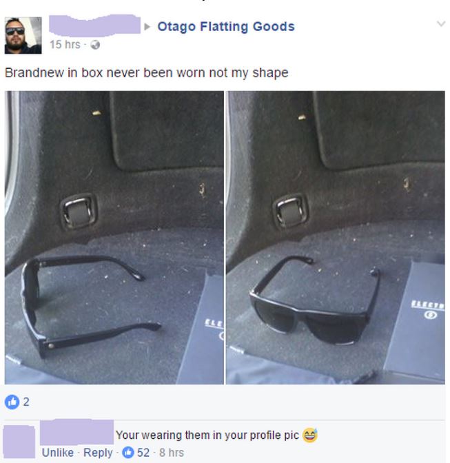Show who liked the post (2)
450x463 pixels.
(x=26, y=402)
